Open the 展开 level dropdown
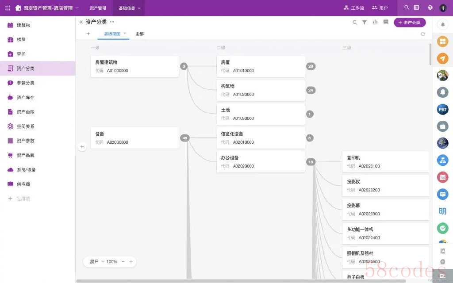 (97, 262)
